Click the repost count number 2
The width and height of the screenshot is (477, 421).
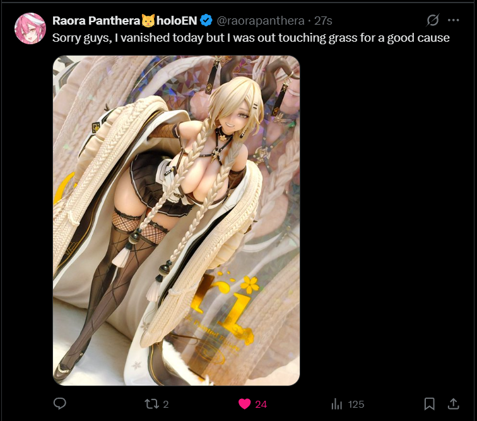tap(166, 404)
